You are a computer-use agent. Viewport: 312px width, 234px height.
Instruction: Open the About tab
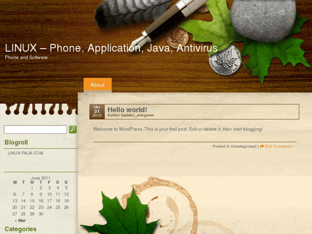pos(97,85)
